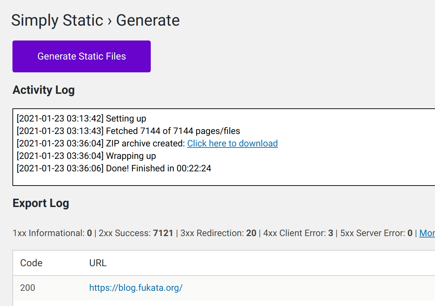Click the Export Log heading
The image size is (435, 306).
[41, 203]
